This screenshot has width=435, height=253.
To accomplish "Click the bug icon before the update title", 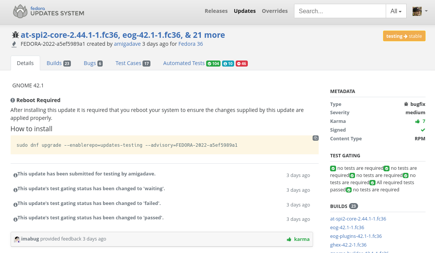I will click(15, 34).
